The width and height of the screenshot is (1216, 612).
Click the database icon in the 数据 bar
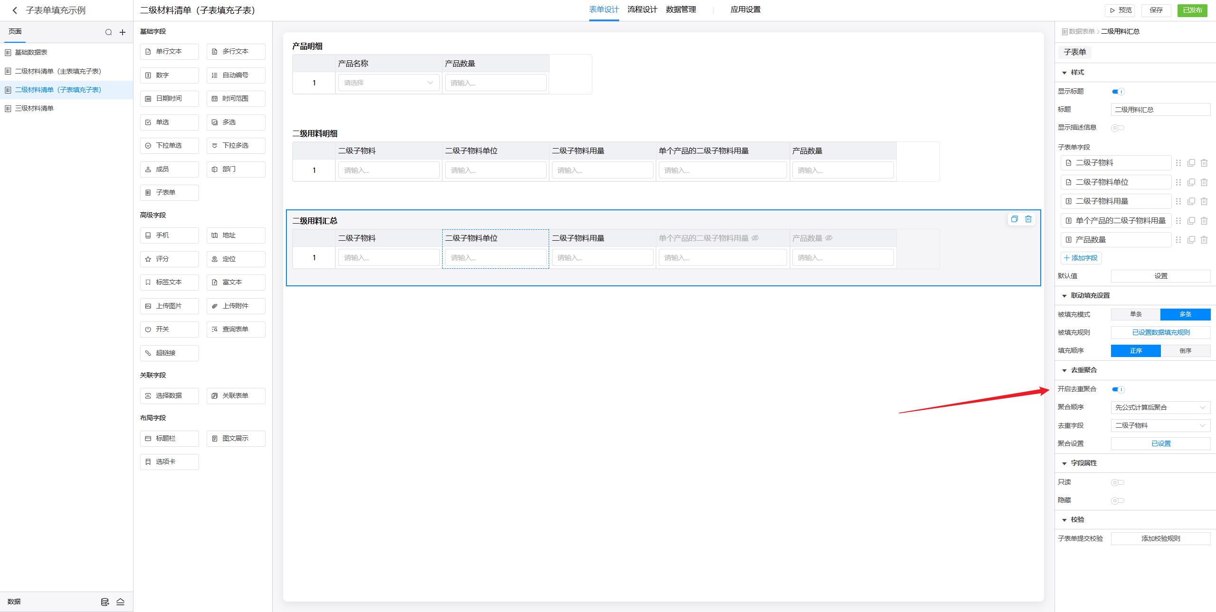pos(105,602)
